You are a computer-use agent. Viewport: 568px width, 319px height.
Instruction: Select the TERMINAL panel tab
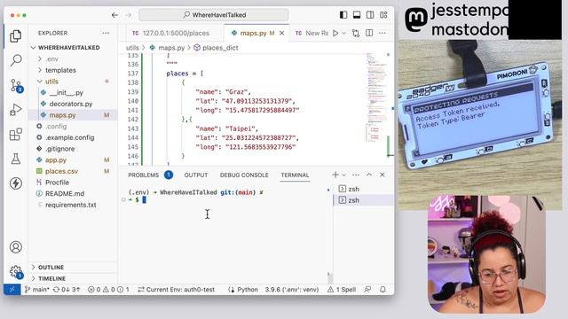coord(295,175)
